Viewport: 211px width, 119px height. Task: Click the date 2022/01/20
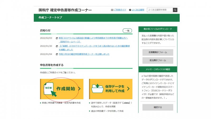click(x=46, y=46)
